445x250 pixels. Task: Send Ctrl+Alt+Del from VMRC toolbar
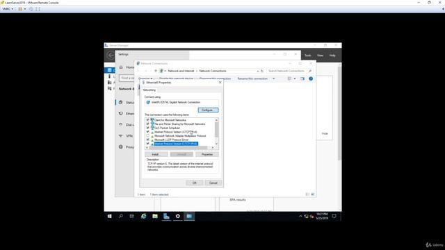tap(31, 9)
